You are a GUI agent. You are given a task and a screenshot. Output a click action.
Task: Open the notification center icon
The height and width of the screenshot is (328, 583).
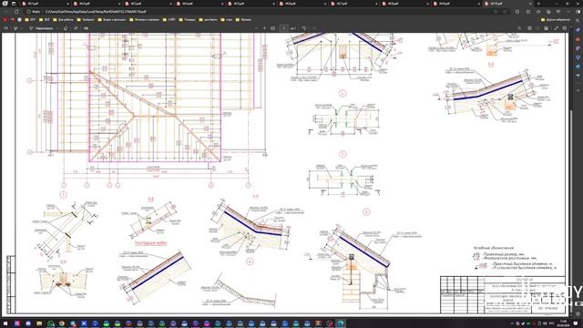click(576, 323)
